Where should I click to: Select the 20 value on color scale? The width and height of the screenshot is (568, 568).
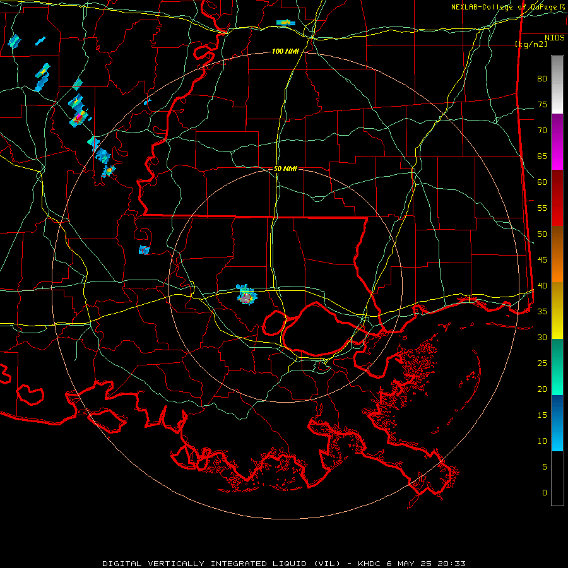542,389
